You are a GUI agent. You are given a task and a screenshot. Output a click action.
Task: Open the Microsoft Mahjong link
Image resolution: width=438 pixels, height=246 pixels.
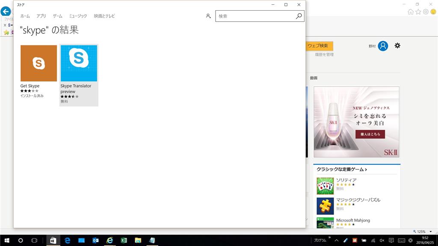(353, 220)
